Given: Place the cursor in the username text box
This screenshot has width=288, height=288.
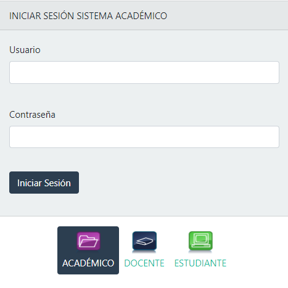Looking at the screenshot, I should pyautogui.click(x=144, y=72).
